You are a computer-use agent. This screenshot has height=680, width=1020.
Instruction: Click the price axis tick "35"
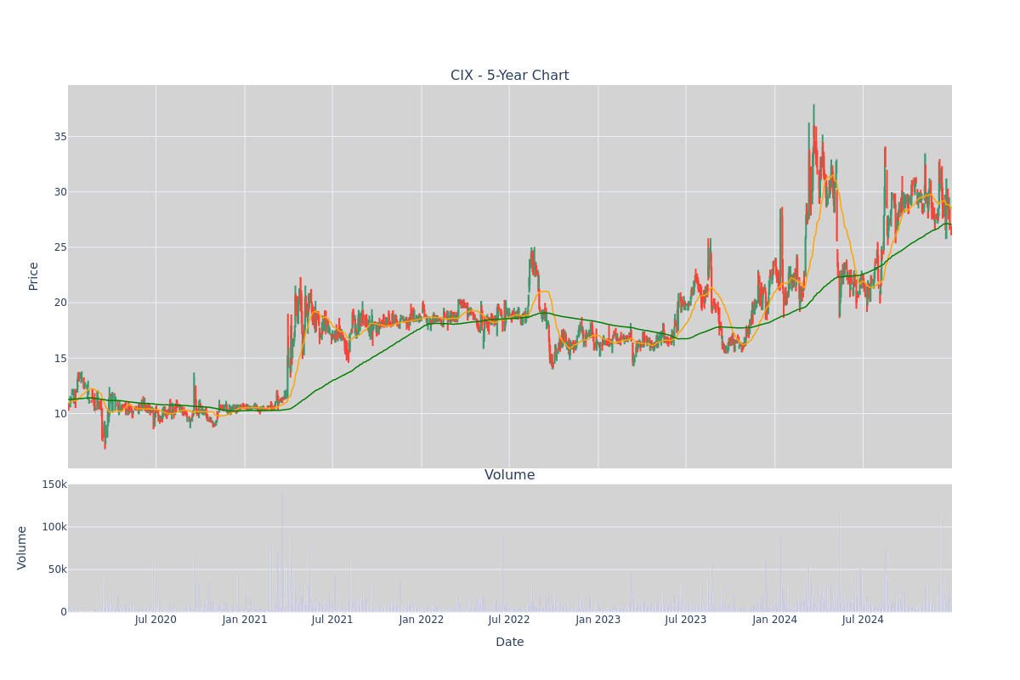point(60,137)
